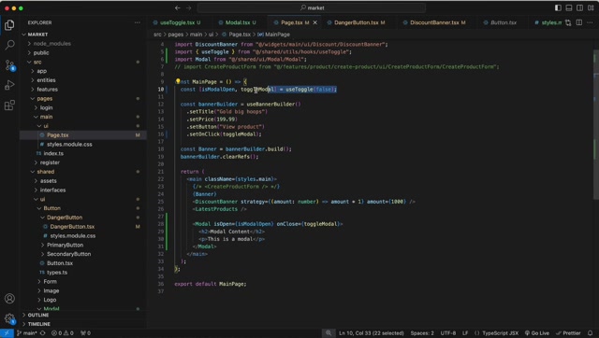Click the split editor icon
Viewport: 599px width, 338px height.
pos(579,22)
